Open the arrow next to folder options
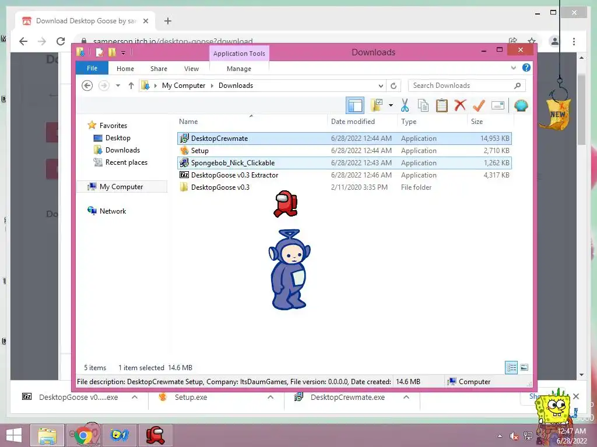 (391, 105)
